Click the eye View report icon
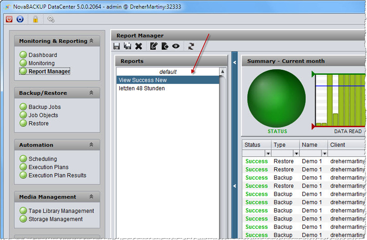Screen dimensions: 367x240 (x=176, y=46)
